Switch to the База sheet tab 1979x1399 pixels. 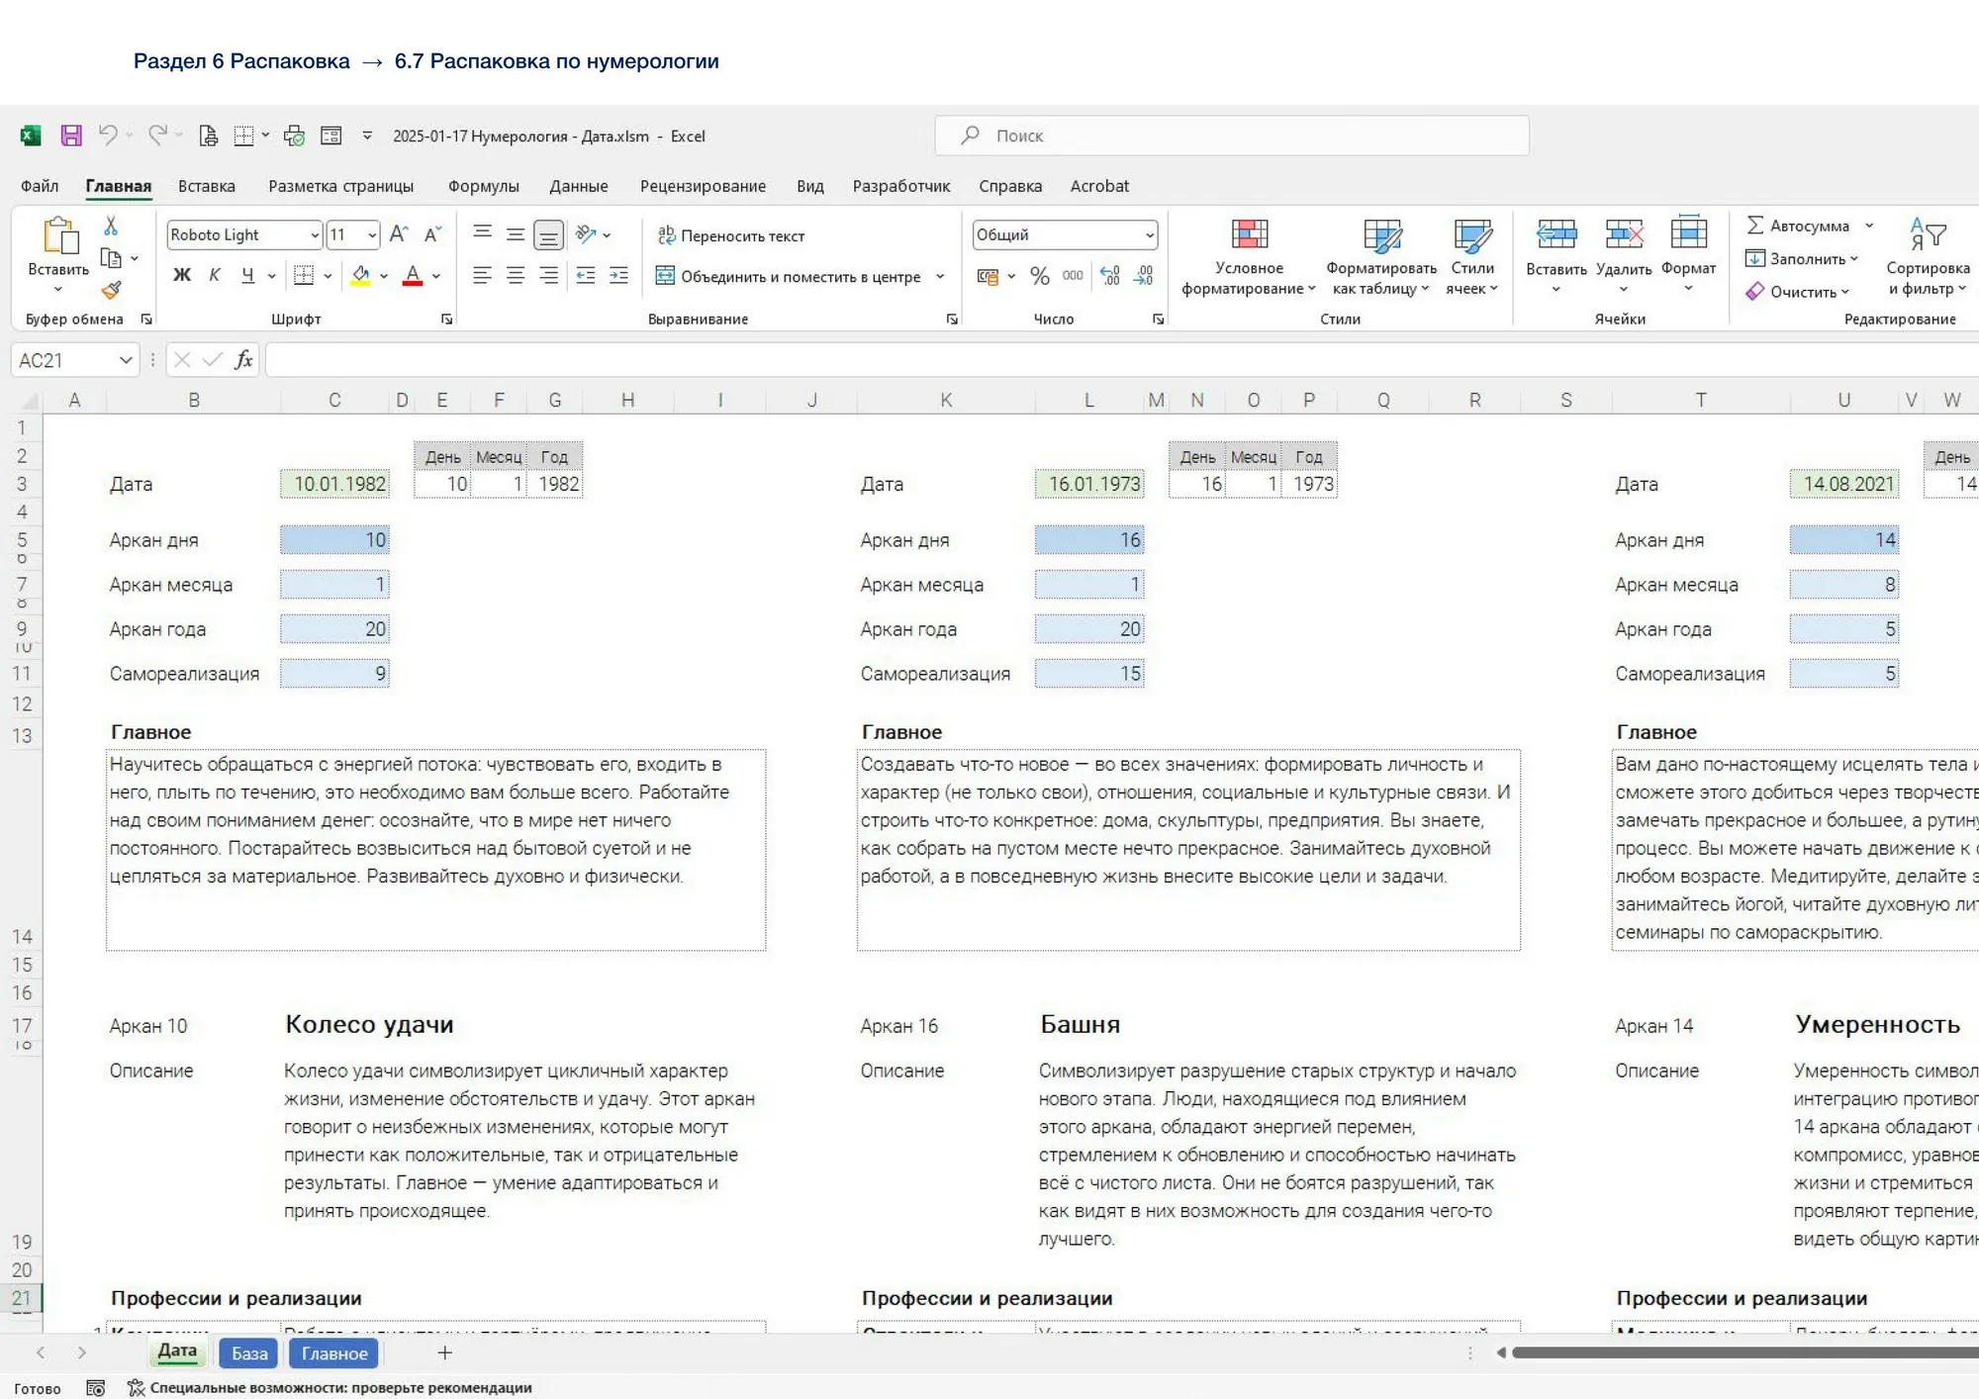pyautogui.click(x=249, y=1353)
